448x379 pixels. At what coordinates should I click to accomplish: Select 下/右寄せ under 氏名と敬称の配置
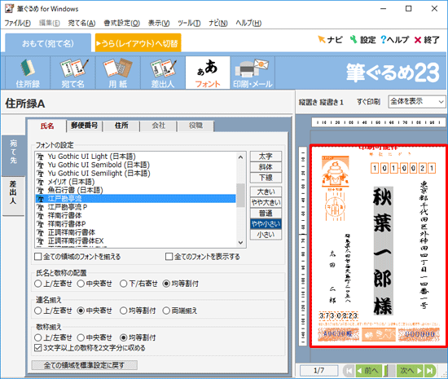[x=124, y=284]
